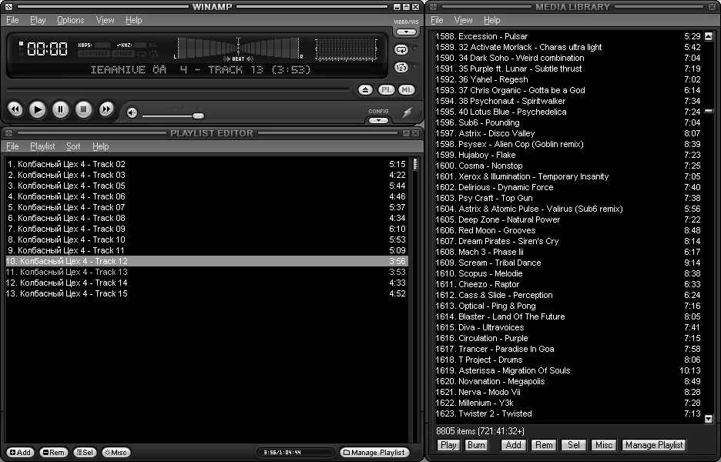Screen dimensions: 721x462
Task: Select highlighted playlist entry Track 12
Action: pos(206,261)
